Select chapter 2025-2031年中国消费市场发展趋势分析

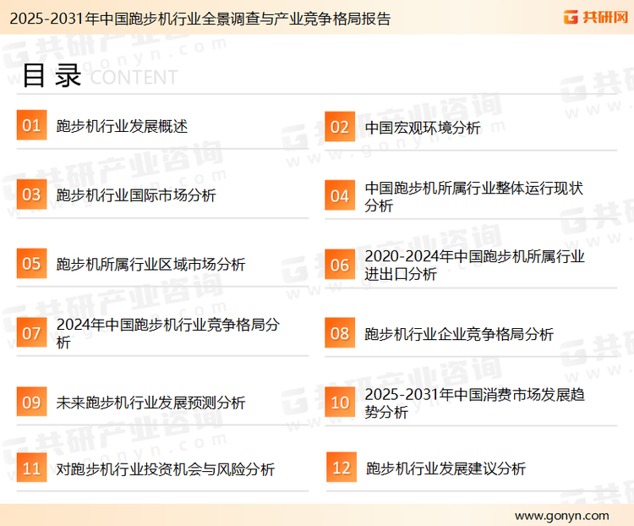(x=474, y=403)
